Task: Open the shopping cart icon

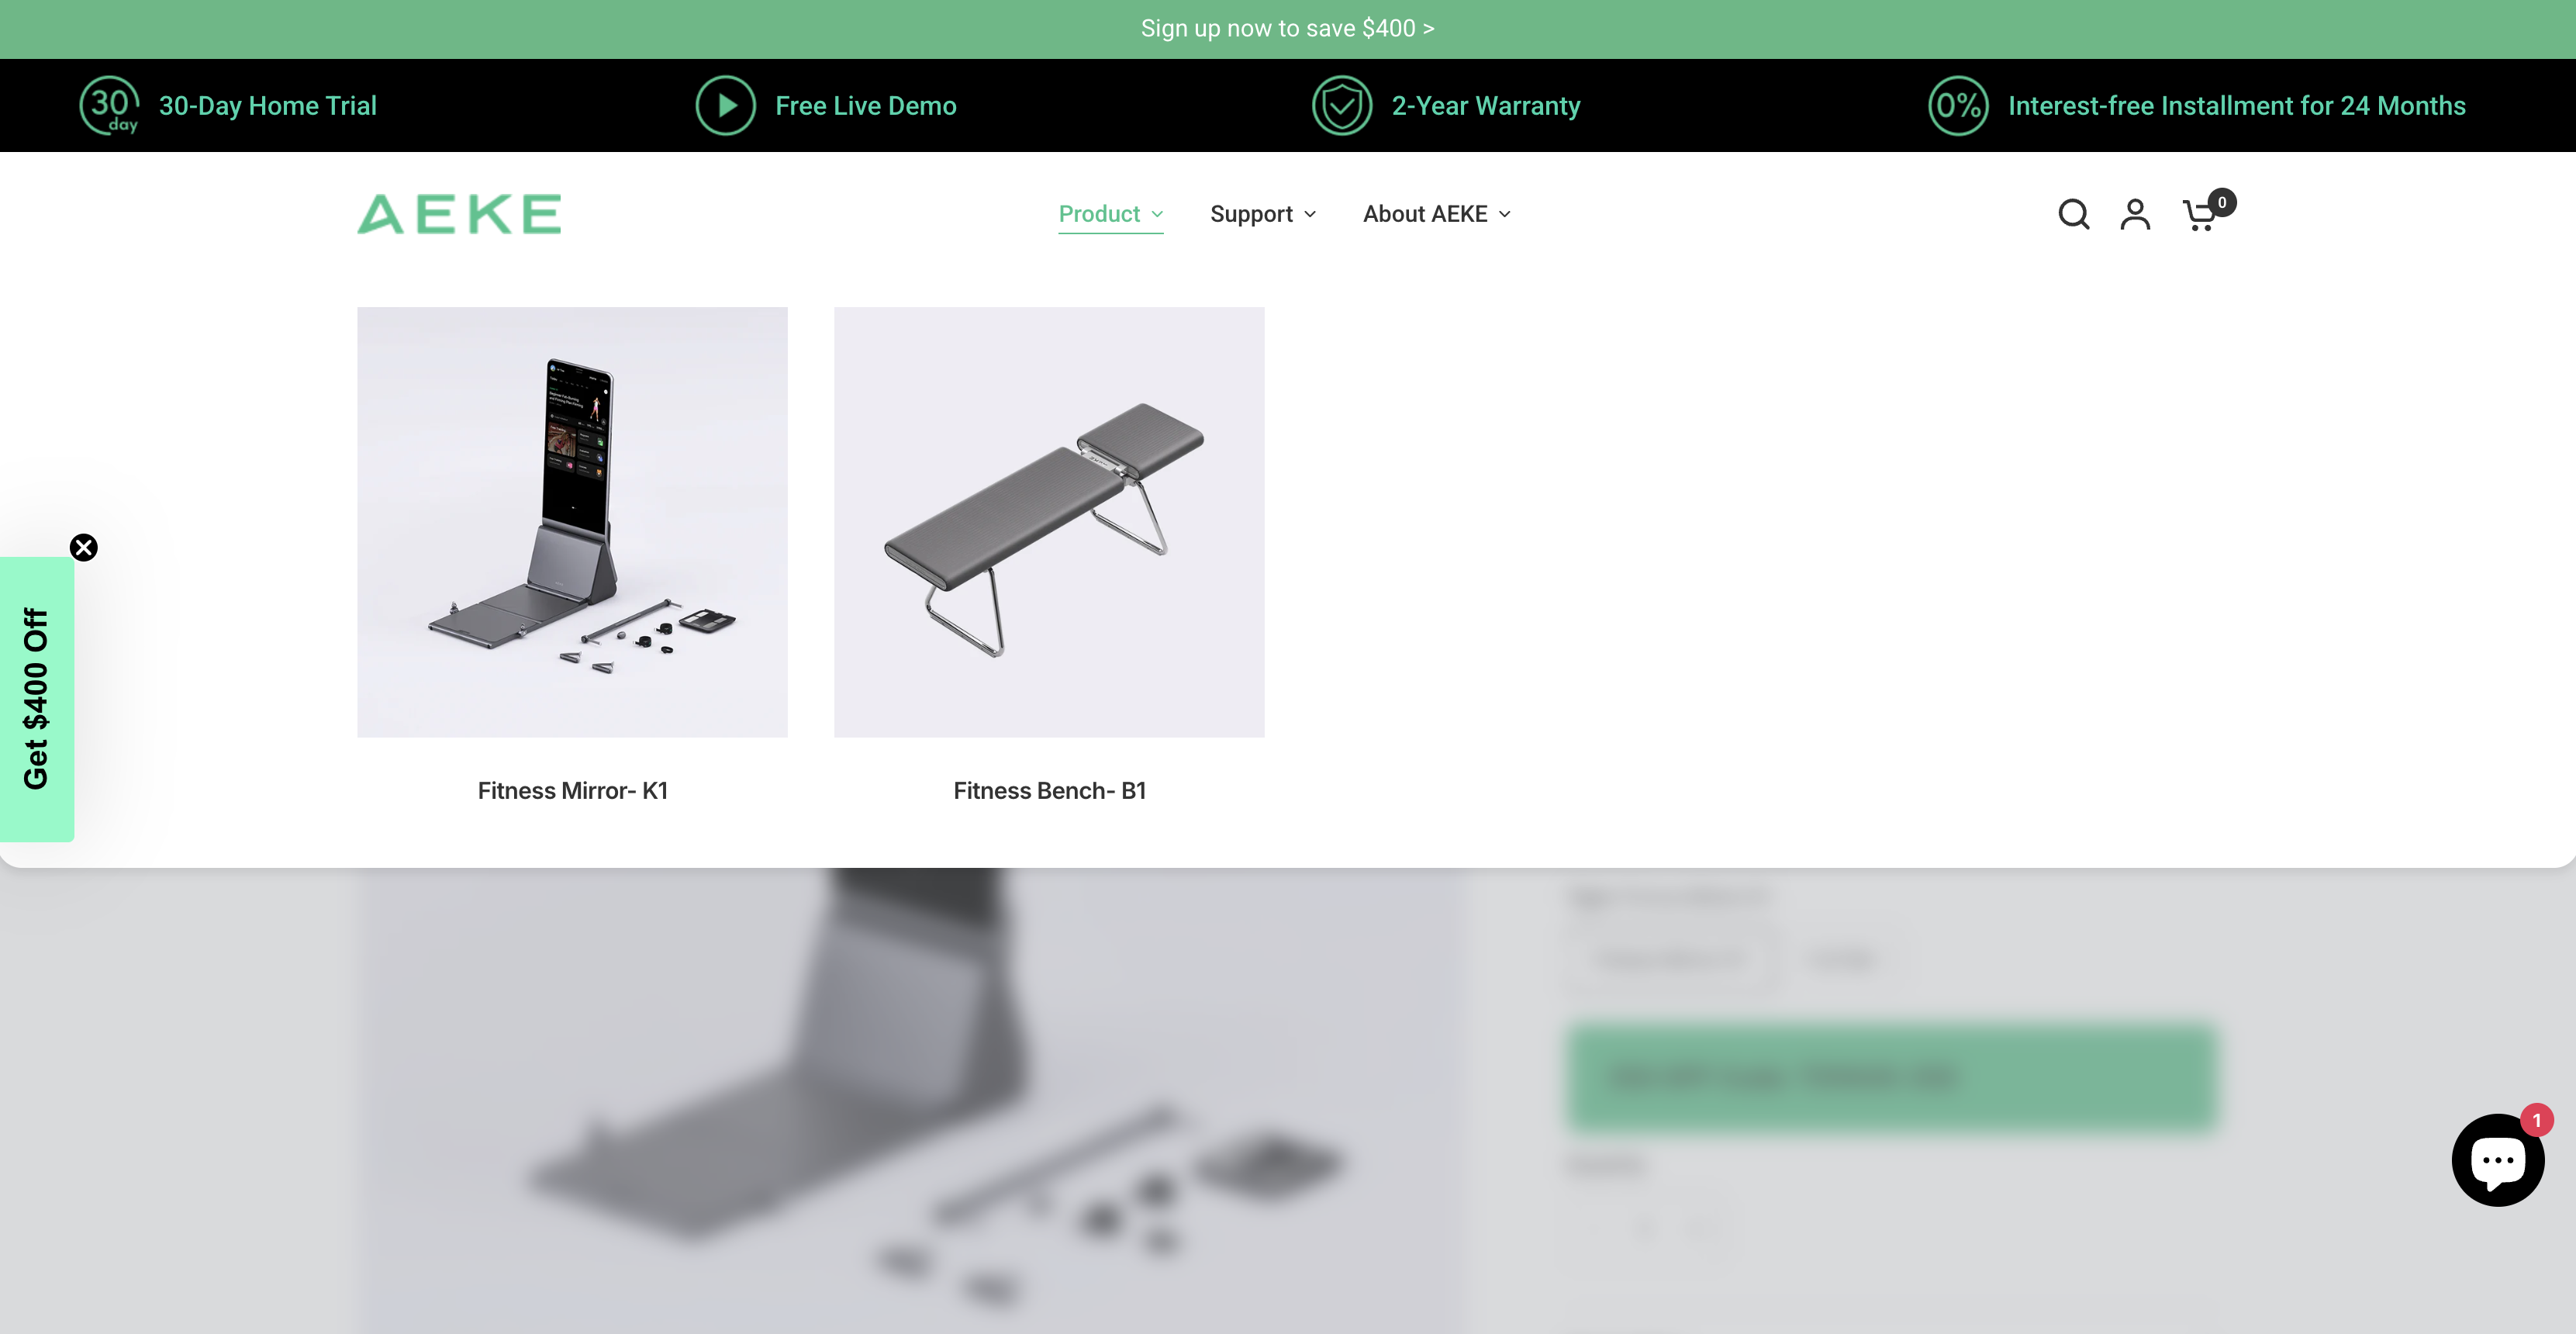Action: (x=2200, y=215)
